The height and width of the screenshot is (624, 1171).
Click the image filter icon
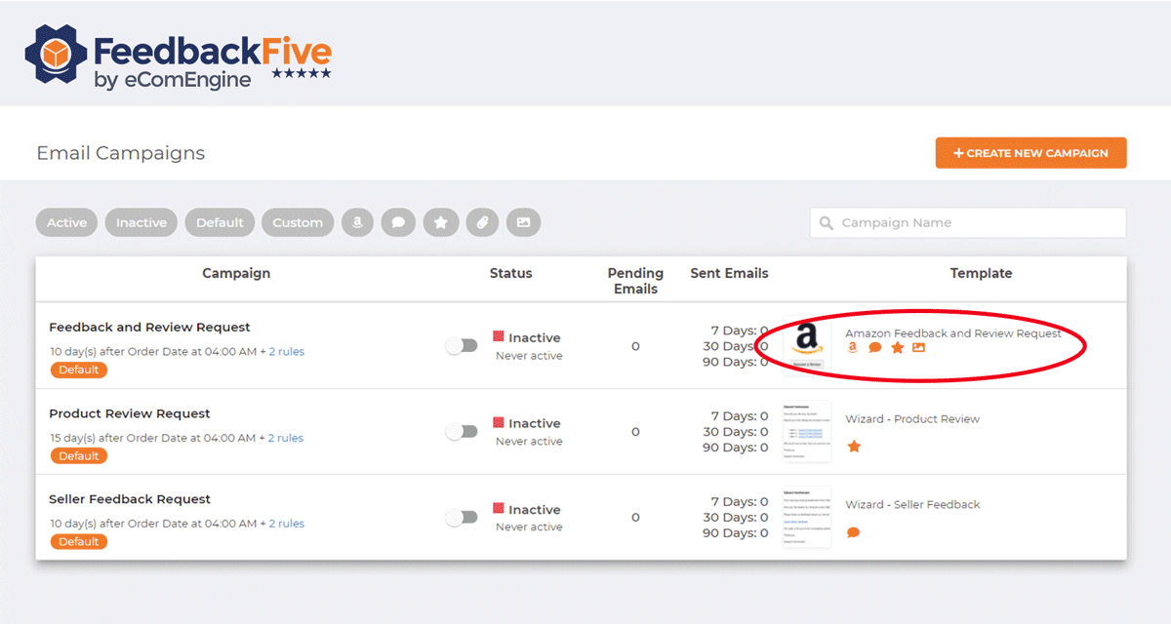point(523,222)
